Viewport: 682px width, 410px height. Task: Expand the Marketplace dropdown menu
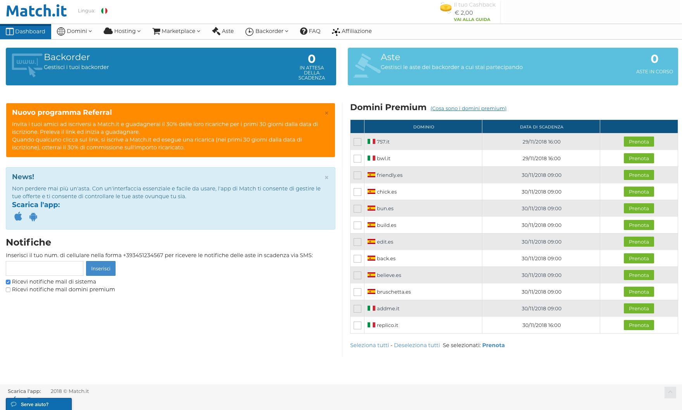(x=176, y=31)
